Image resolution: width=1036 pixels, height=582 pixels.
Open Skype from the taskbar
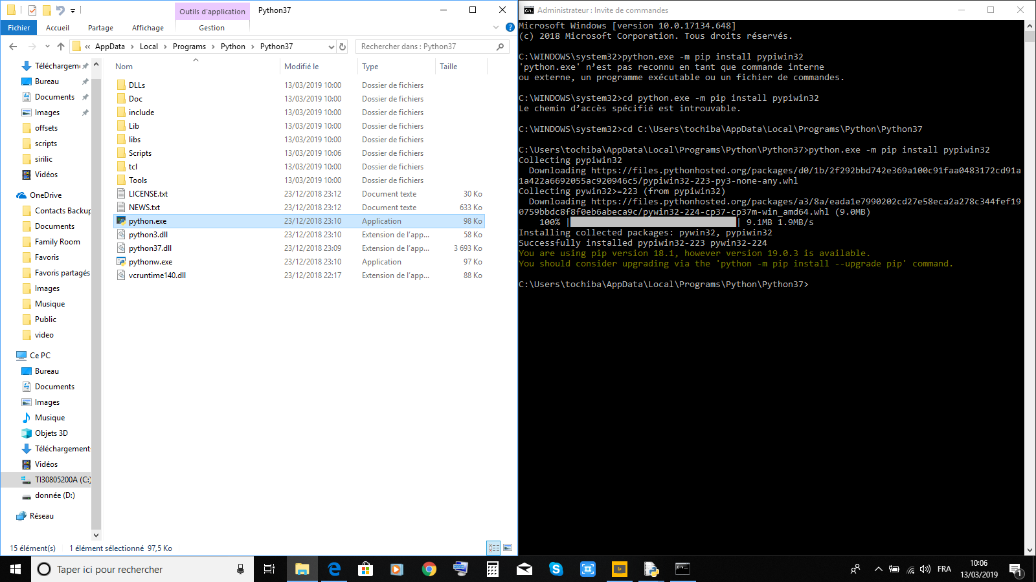(x=556, y=569)
